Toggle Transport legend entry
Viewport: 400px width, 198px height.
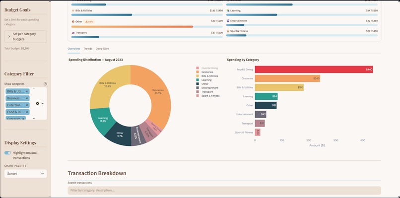tap(204, 92)
